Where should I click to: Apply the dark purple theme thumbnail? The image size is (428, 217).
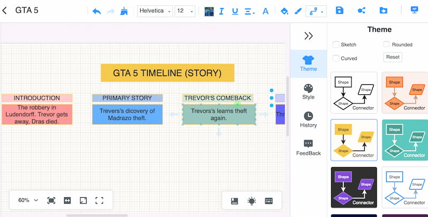point(354,188)
